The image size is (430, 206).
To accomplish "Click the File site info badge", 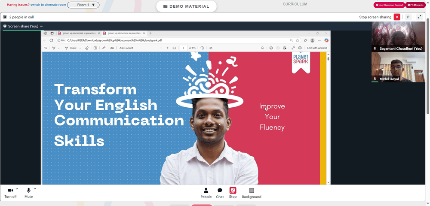I will (x=61, y=40).
